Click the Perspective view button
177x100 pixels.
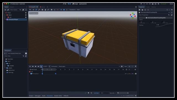34,13
